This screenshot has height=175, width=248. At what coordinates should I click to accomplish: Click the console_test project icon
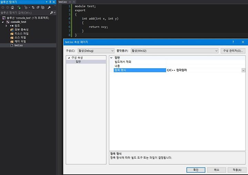[8, 22]
